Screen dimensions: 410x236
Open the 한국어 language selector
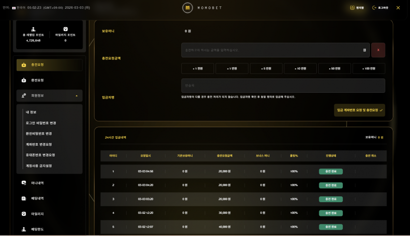tap(19, 8)
